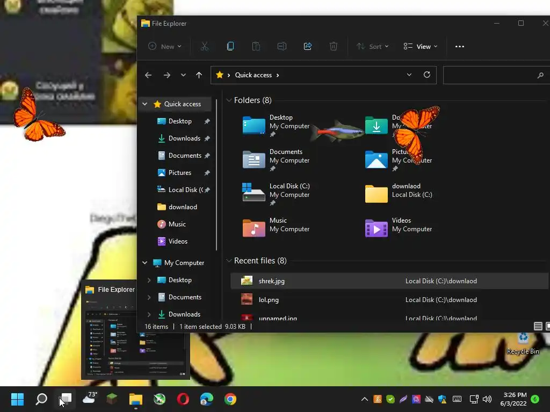Click the Rename icon in toolbar

pyautogui.click(x=282, y=46)
